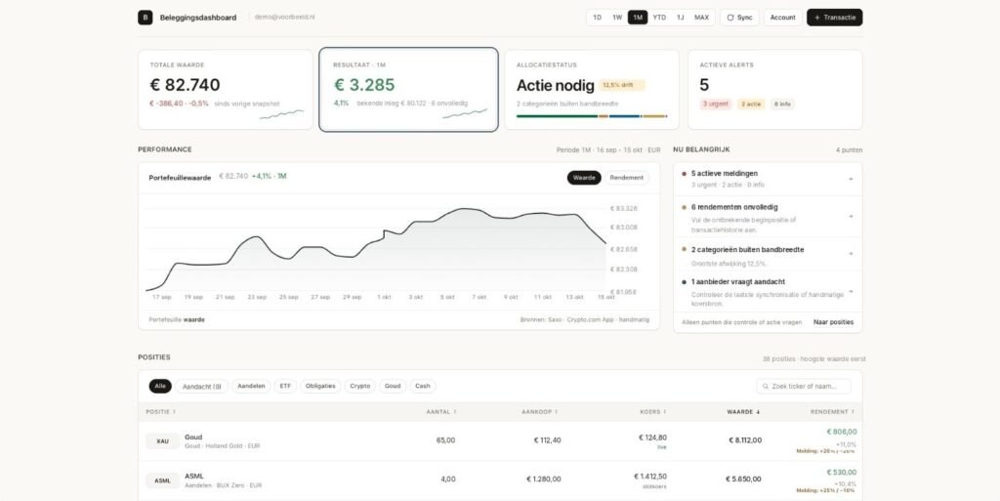Viewport: 1000px width, 501px height.
Task: Click the 2 actie alert badge
Action: tap(751, 104)
